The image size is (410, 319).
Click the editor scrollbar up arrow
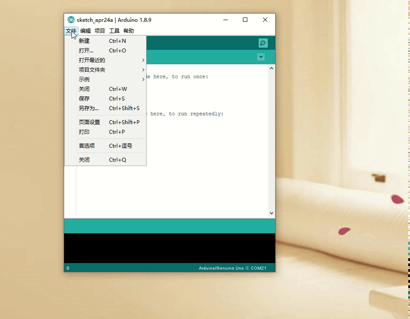click(271, 68)
